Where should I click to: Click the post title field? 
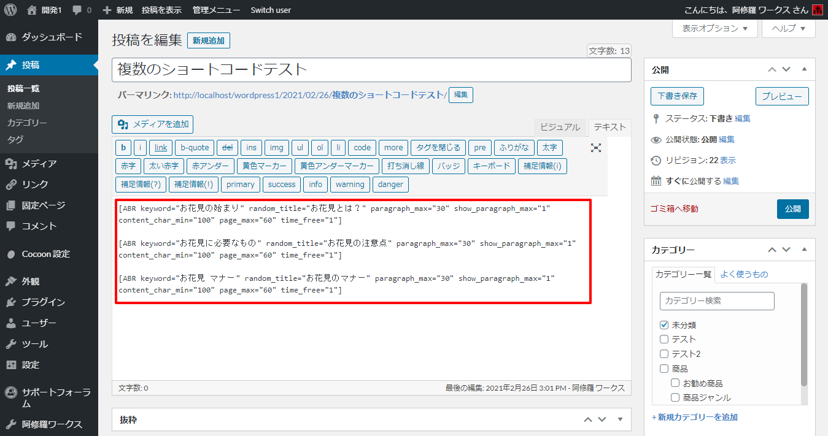371,70
